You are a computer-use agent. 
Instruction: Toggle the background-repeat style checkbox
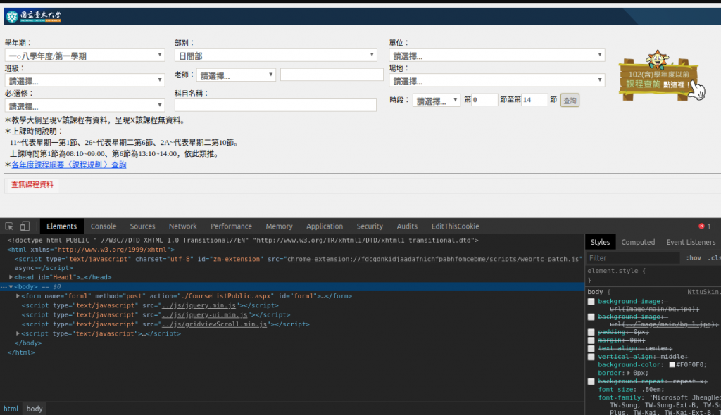(591, 381)
